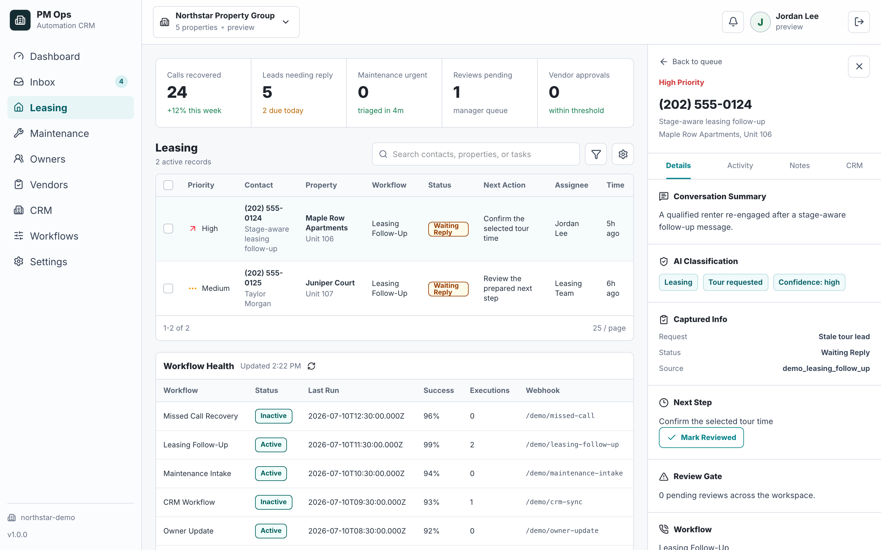Sort by the Priority column header

201,185
